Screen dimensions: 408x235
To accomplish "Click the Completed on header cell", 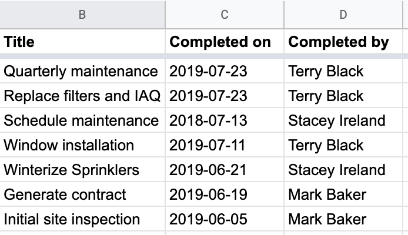I will point(225,42).
